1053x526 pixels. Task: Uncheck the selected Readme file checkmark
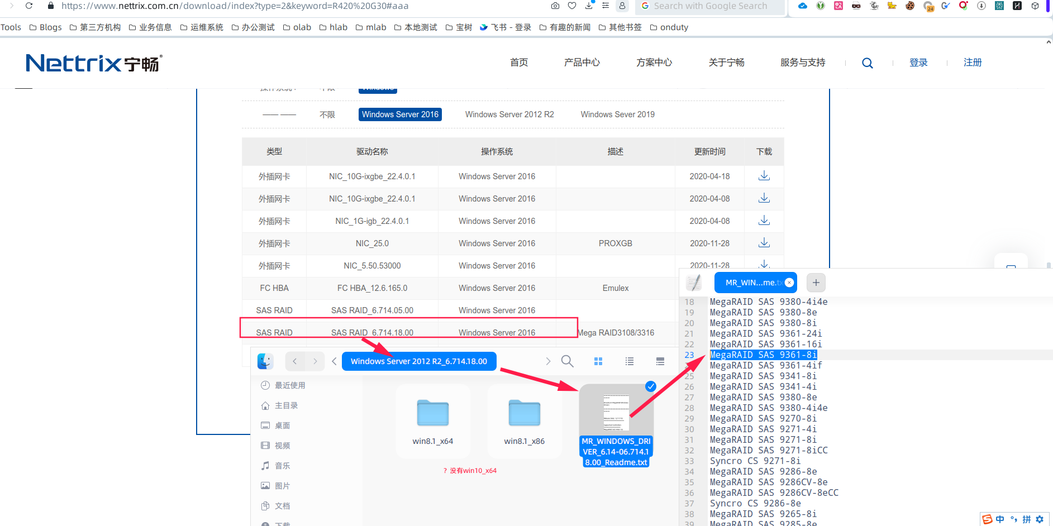click(651, 386)
